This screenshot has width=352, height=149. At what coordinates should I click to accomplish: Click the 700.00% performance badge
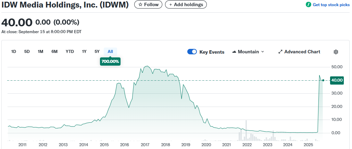coord(110,61)
